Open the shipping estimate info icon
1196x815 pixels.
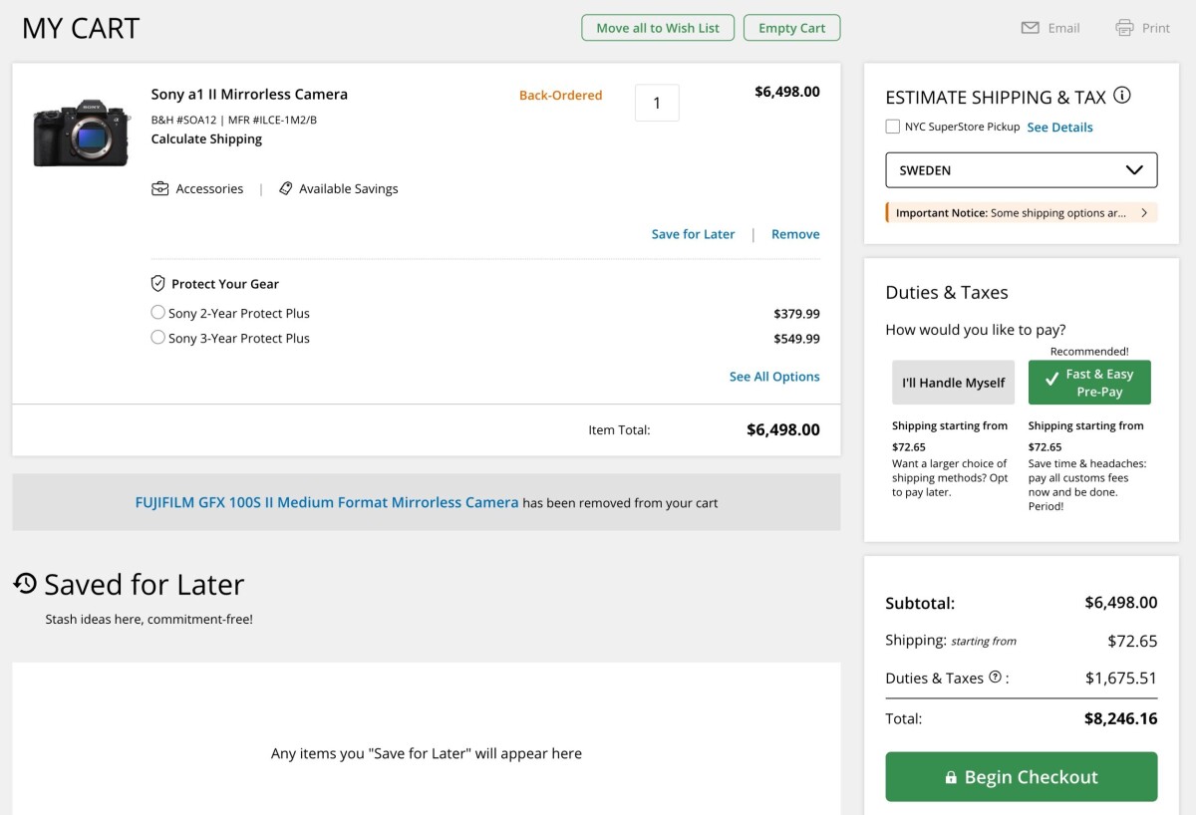click(x=1122, y=96)
